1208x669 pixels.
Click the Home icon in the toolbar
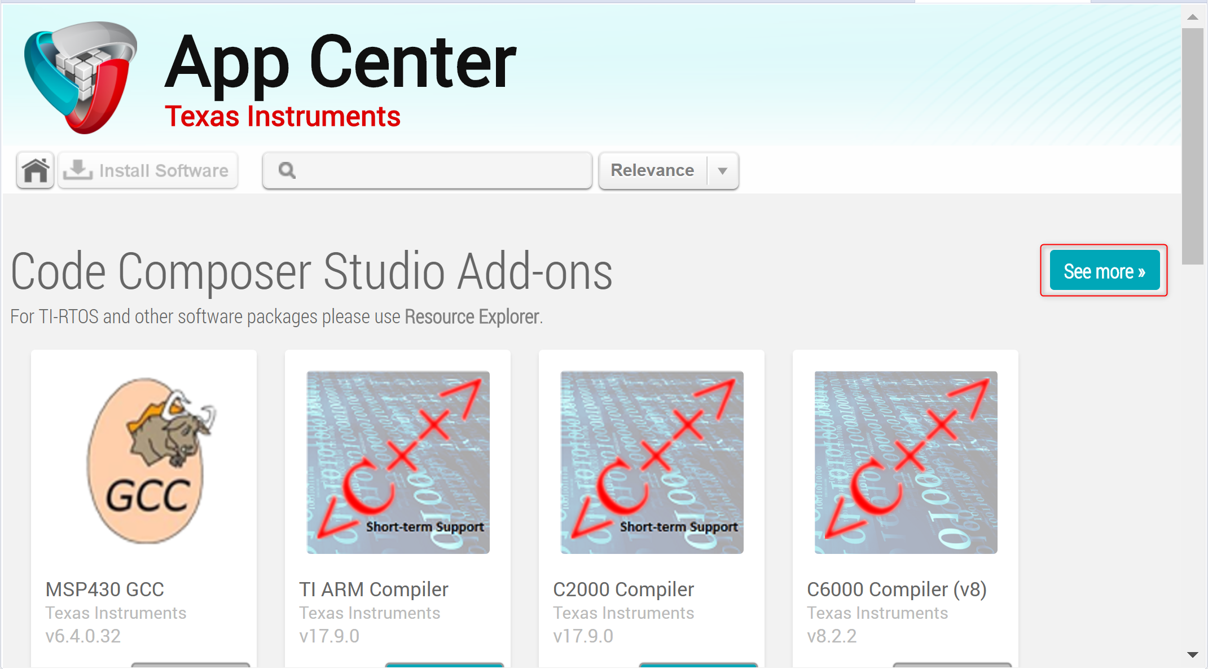(34, 170)
